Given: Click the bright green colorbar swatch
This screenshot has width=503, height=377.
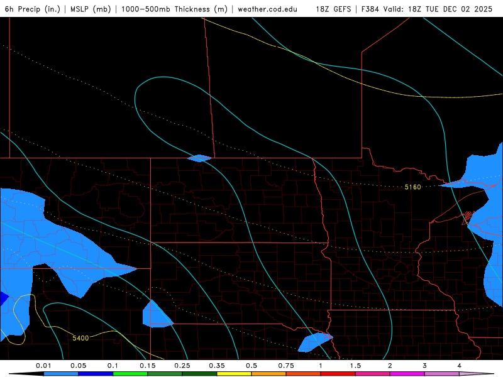Looking at the screenshot, I should point(130,374).
